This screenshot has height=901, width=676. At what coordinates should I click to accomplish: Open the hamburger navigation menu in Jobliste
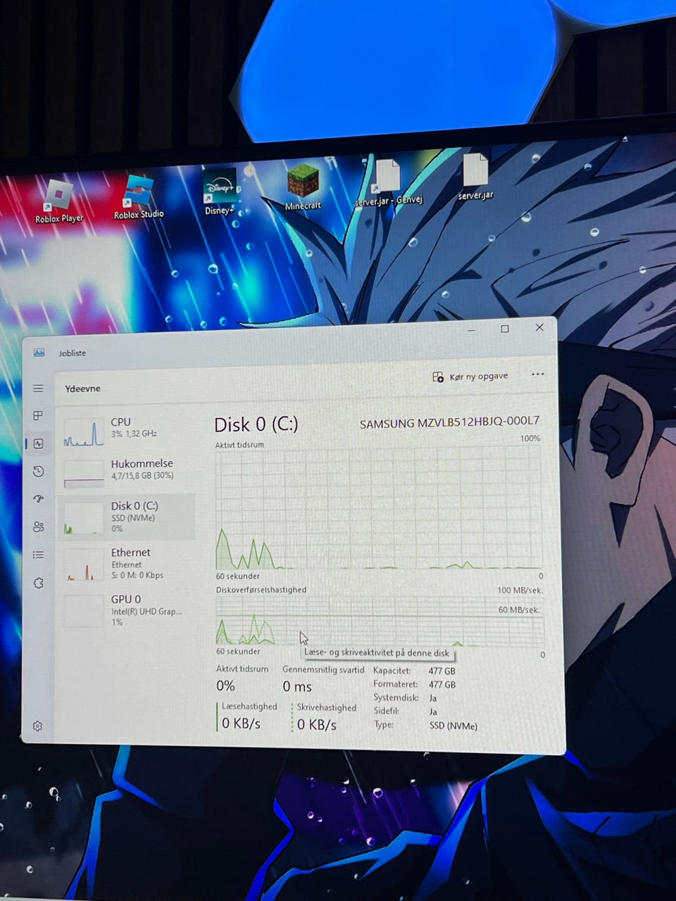(x=38, y=389)
